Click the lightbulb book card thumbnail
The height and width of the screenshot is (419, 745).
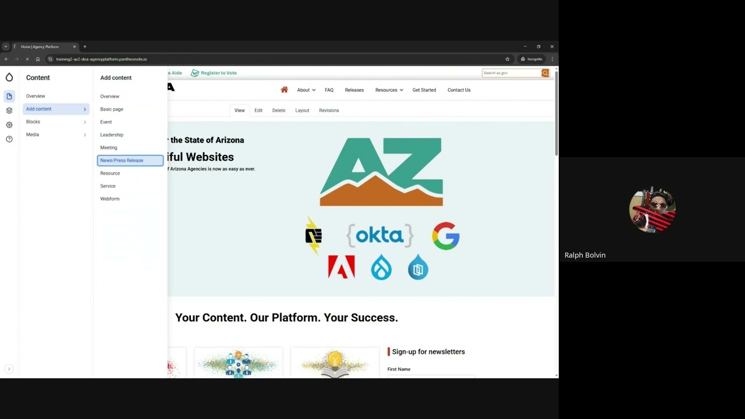pyautogui.click(x=335, y=364)
